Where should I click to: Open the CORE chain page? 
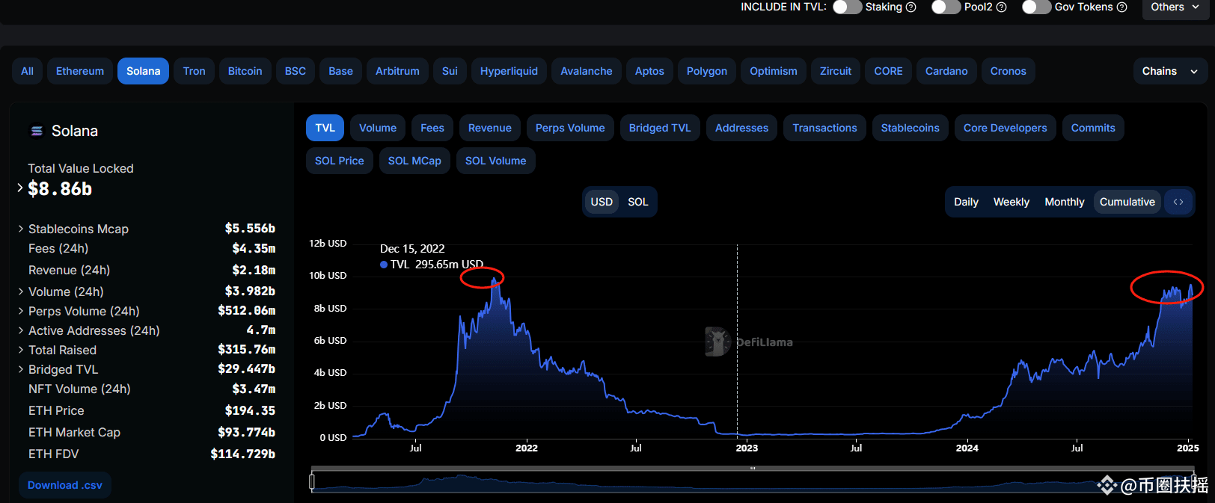[x=888, y=71]
